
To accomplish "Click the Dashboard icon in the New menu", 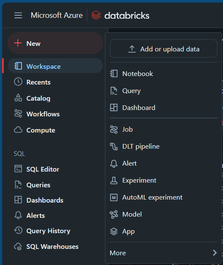I will coord(114,107).
